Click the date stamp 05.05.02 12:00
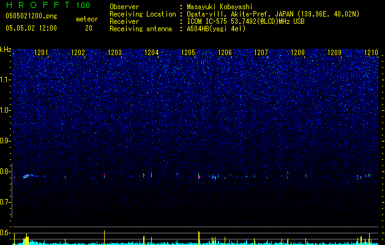 [x=31, y=28]
